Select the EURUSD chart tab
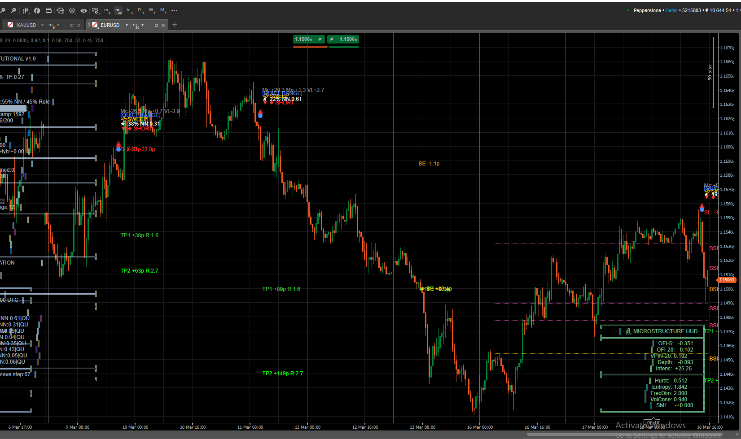Image resolution: width=741 pixels, height=439 pixels. click(110, 25)
